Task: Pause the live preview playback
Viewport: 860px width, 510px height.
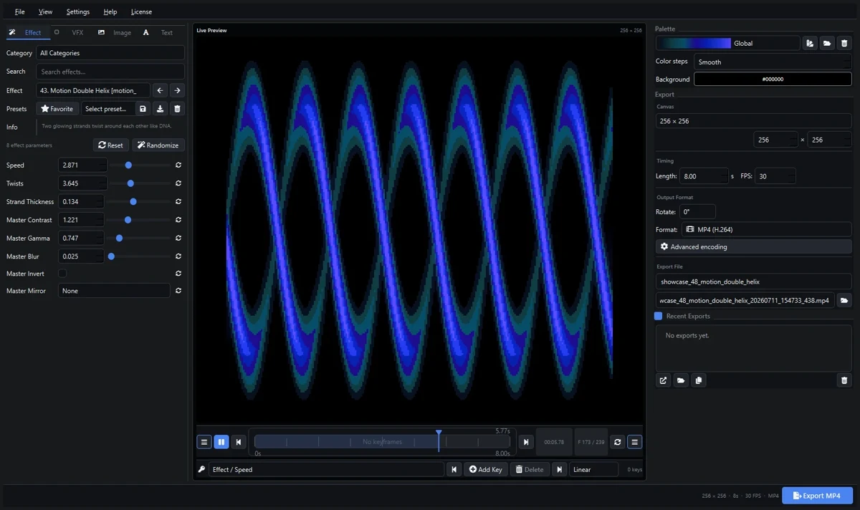Action: [x=221, y=442]
